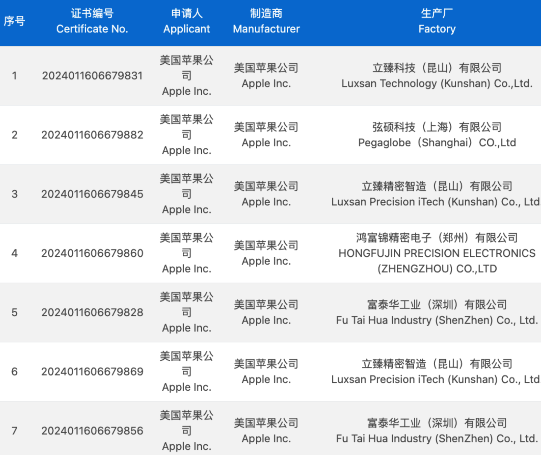Click the applicant cell in row 3
The width and height of the screenshot is (541, 455).
click(187, 194)
